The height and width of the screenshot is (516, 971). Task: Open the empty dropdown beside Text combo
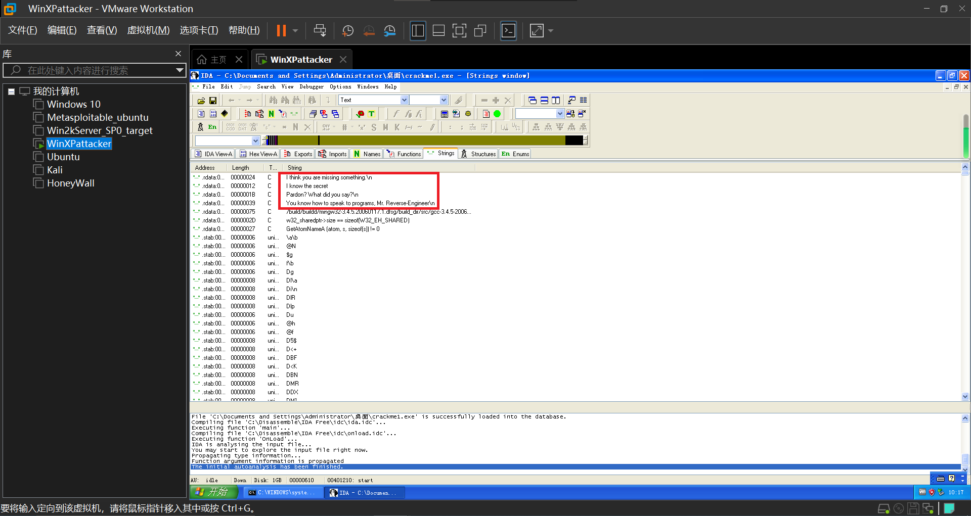(444, 100)
